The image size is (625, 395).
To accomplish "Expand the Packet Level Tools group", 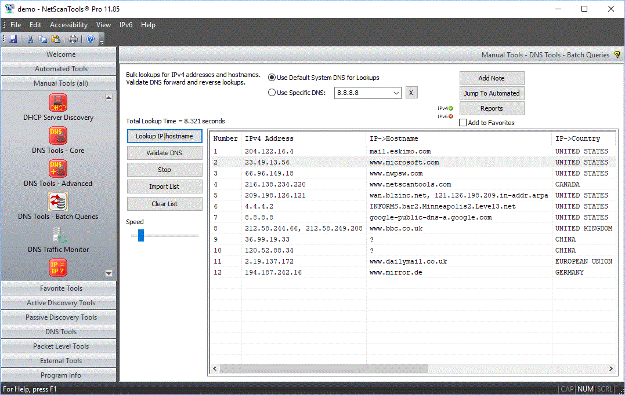I will click(x=59, y=346).
